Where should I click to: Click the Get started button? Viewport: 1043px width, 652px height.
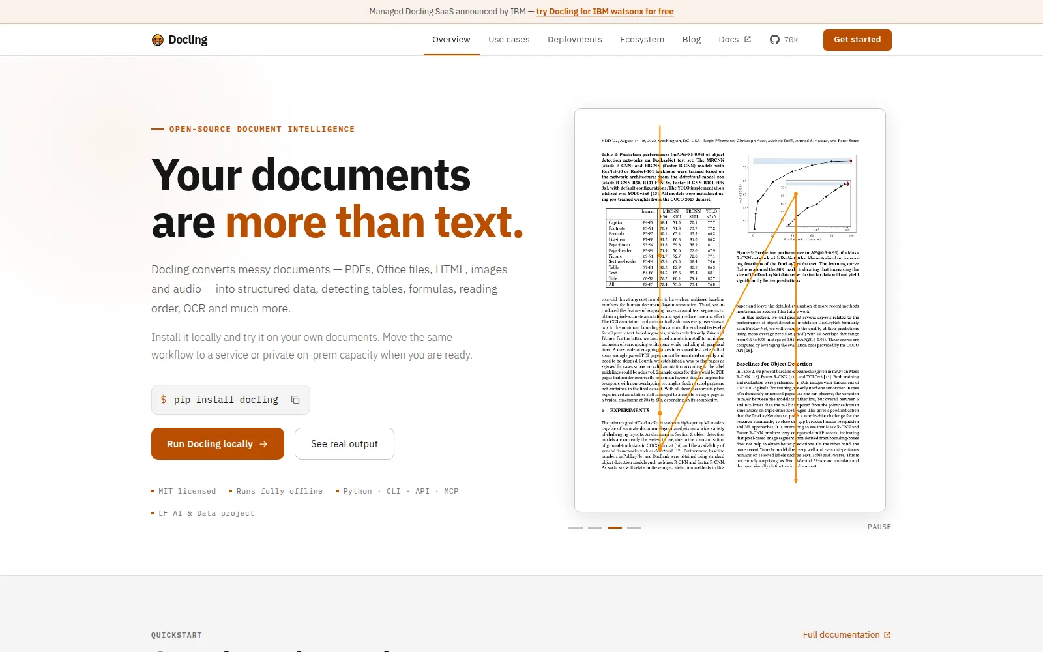[x=857, y=40]
